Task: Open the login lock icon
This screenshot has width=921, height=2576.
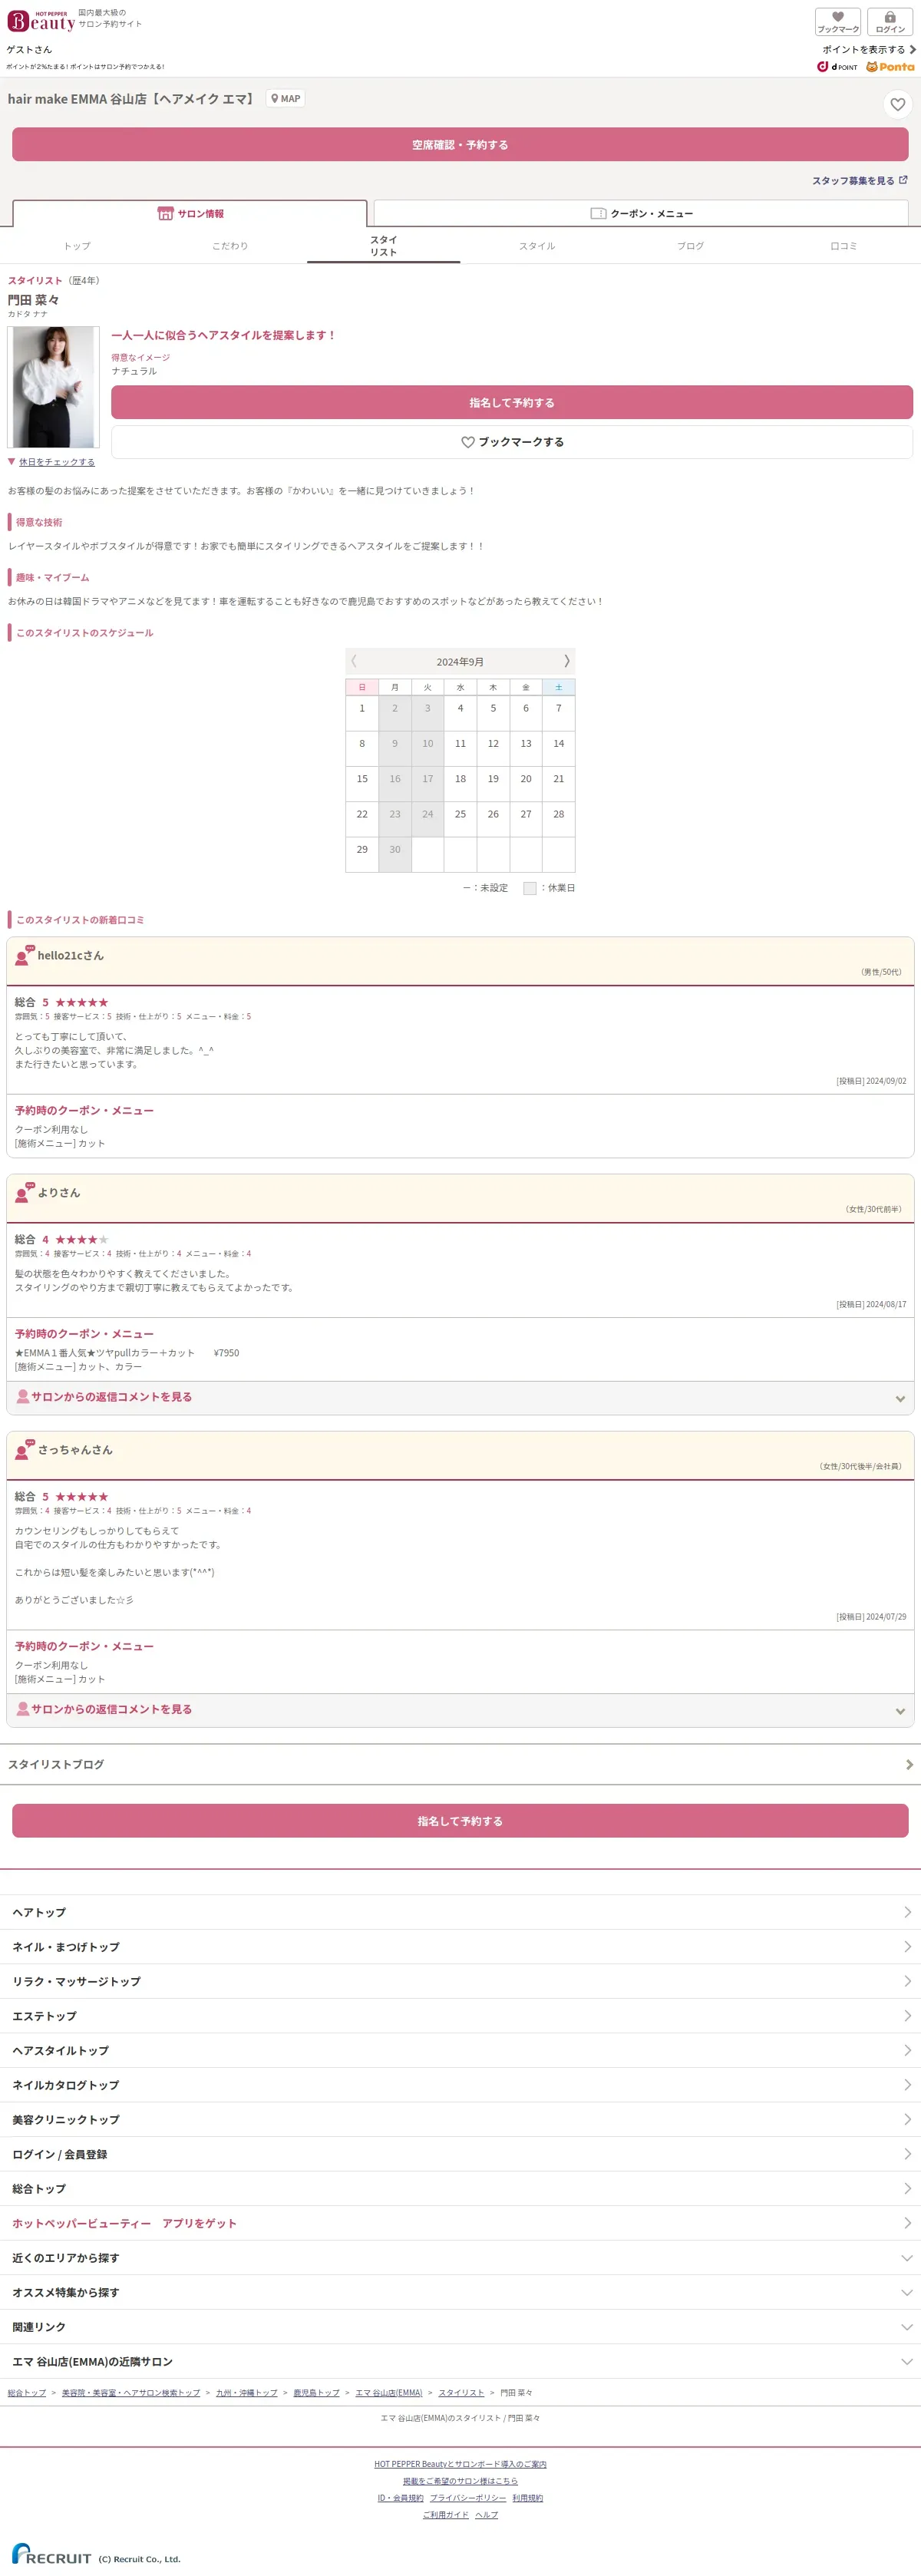Action: click(890, 21)
